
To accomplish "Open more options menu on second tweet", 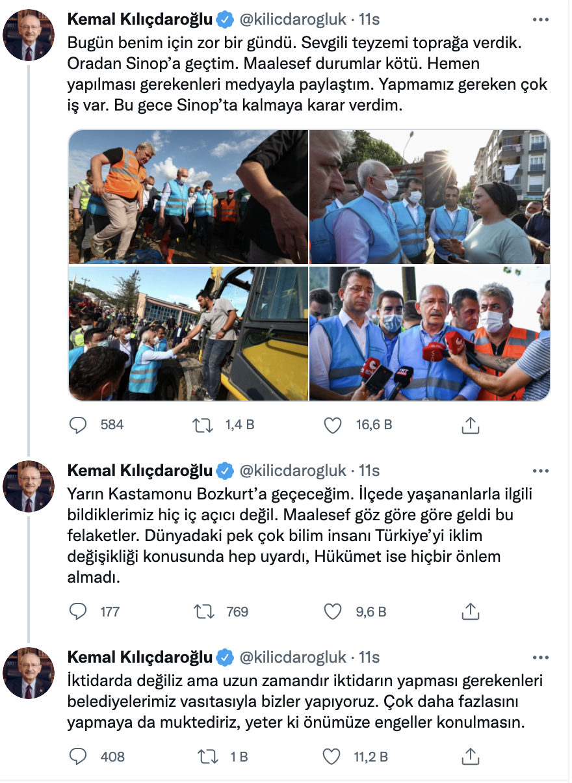I will [x=541, y=470].
